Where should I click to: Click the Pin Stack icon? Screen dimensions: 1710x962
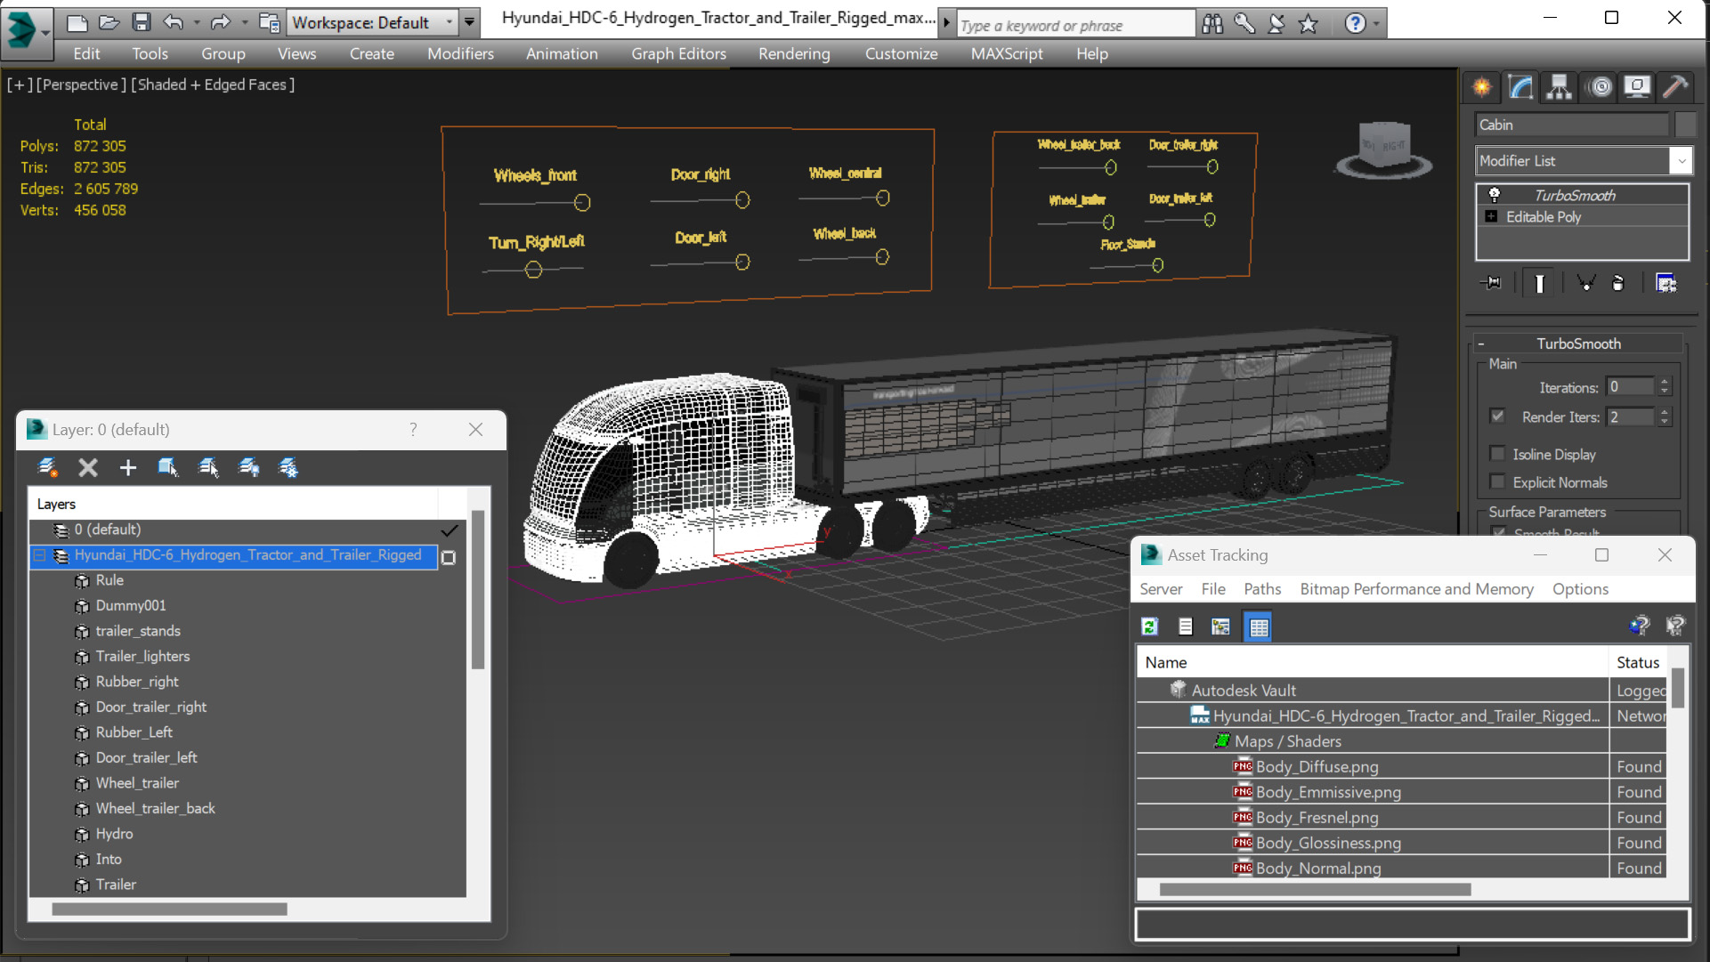[1491, 283]
